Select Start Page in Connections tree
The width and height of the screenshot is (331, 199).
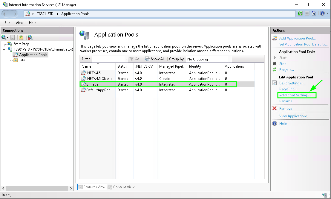click(22, 44)
